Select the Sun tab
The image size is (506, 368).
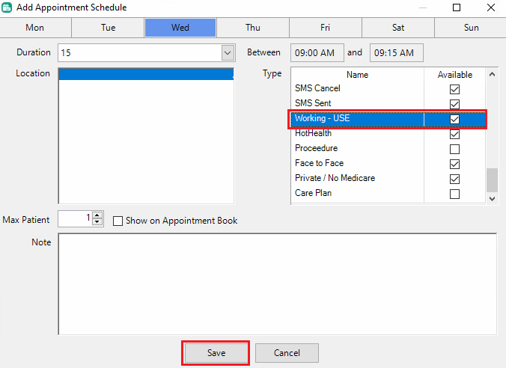pyautogui.click(x=471, y=28)
